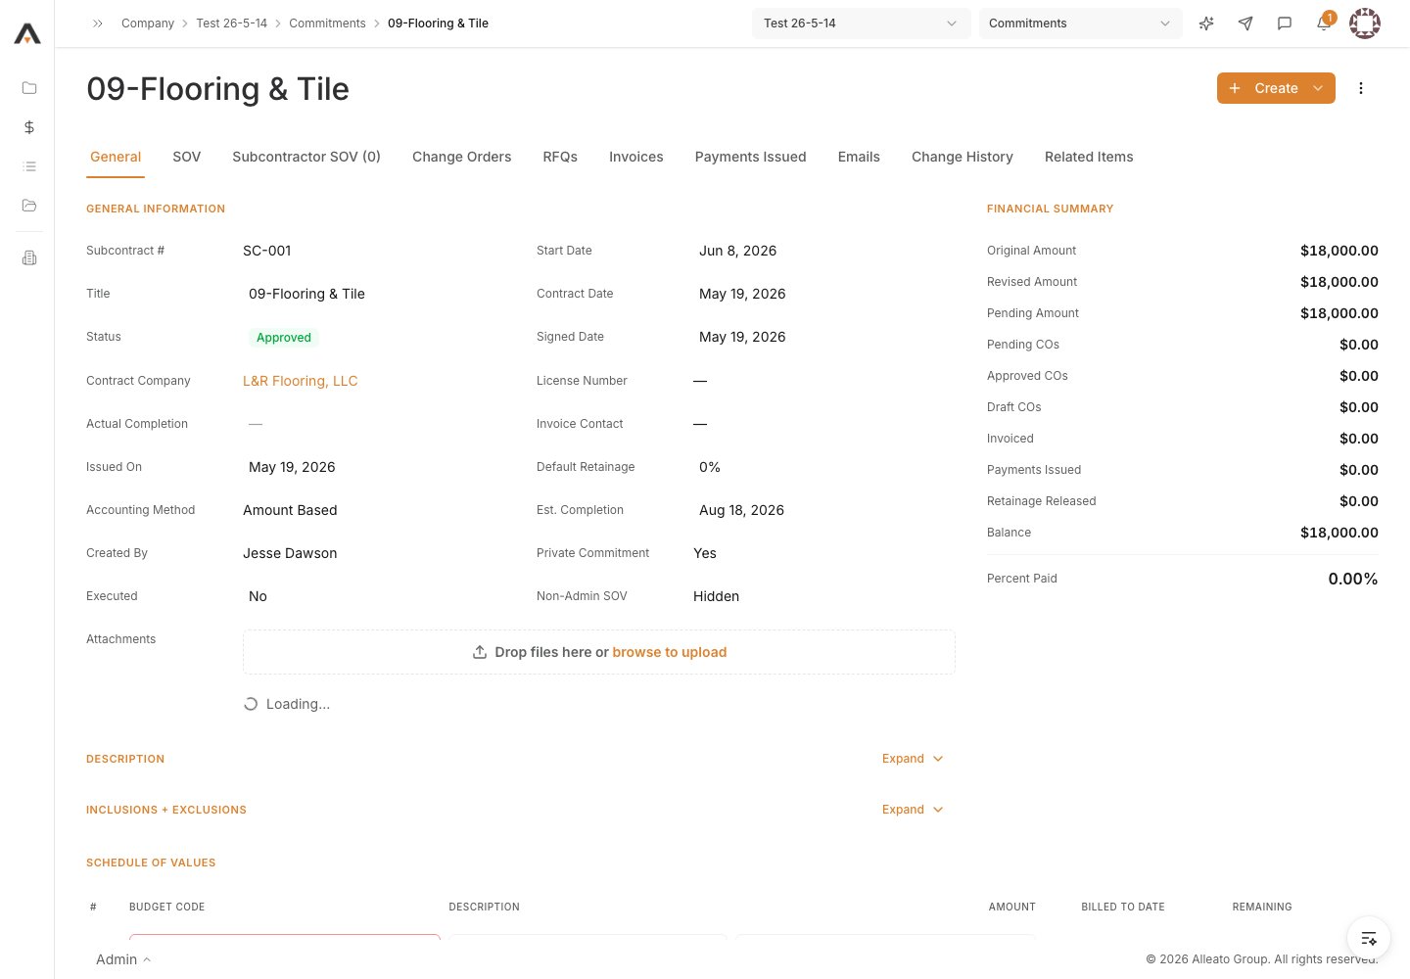Open the dollar sign financials icon

tap(29, 127)
